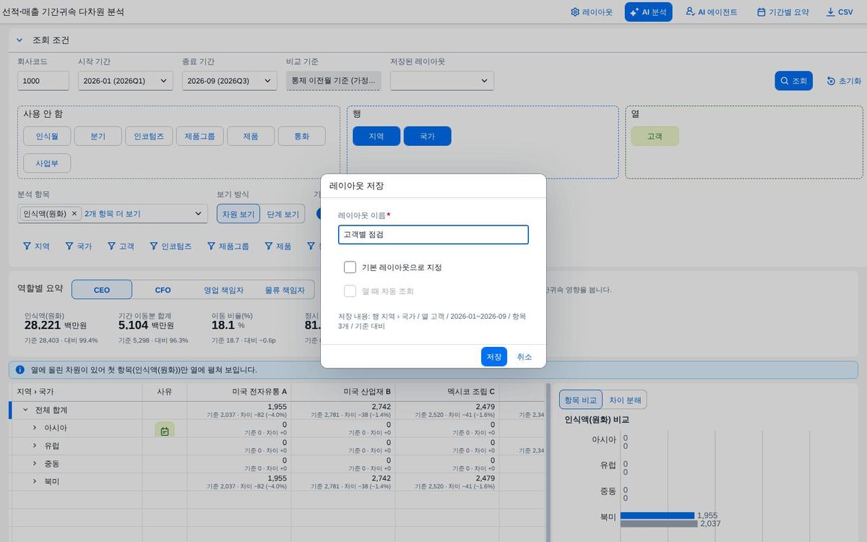Screen dimensions: 867x542
Task: Select the 사업부 dimension chip
Action: (47, 163)
